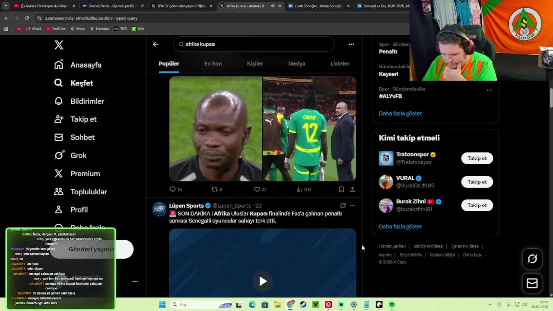Switch to Sercan Deniz Oyuncu profili tab
Image resolution: width=553 pixels, height=311 pixels.
tap(112, 6)
